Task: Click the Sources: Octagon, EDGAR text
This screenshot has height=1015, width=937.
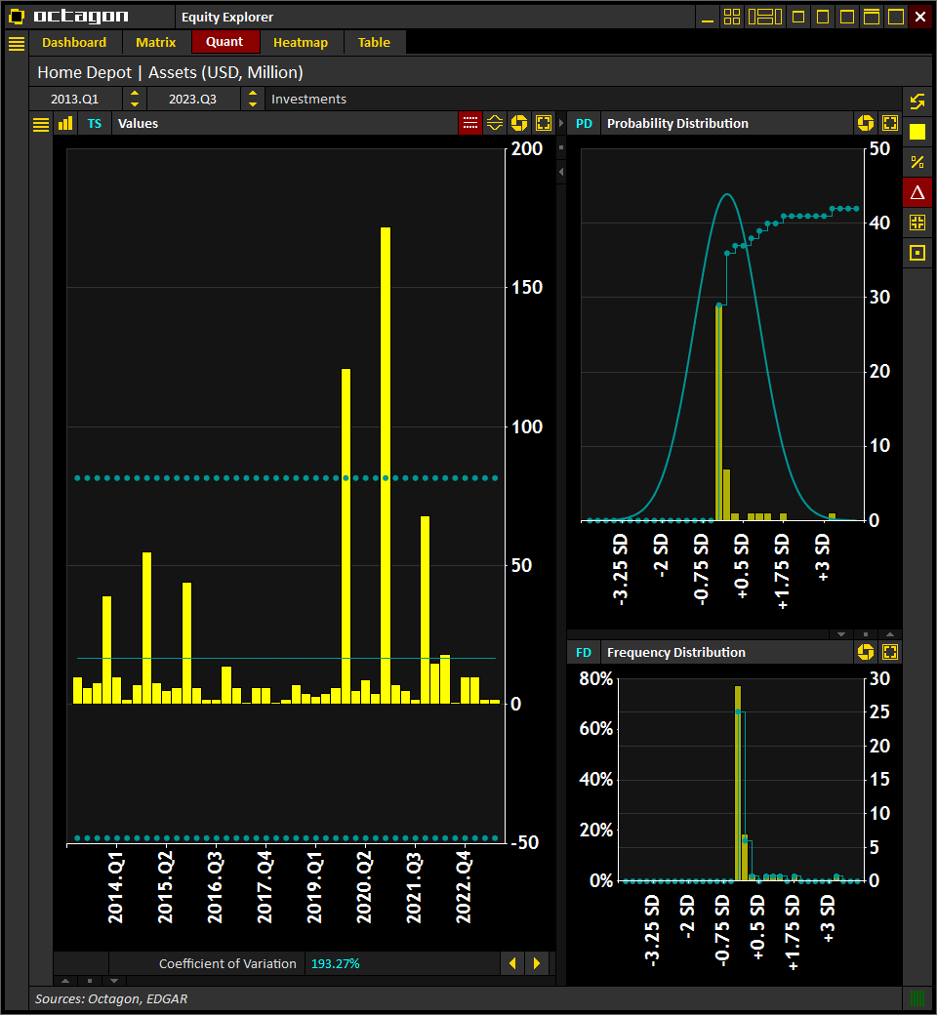Action: (111, 998)
